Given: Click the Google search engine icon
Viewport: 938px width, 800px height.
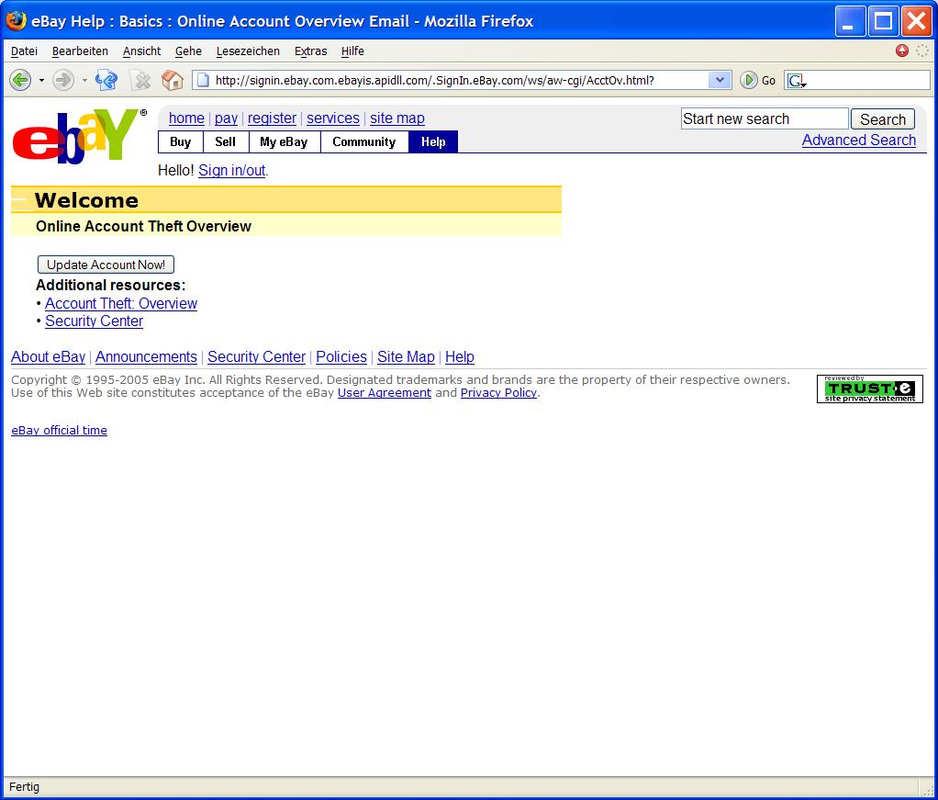Looking at the screenshot, I should (797, 80).
